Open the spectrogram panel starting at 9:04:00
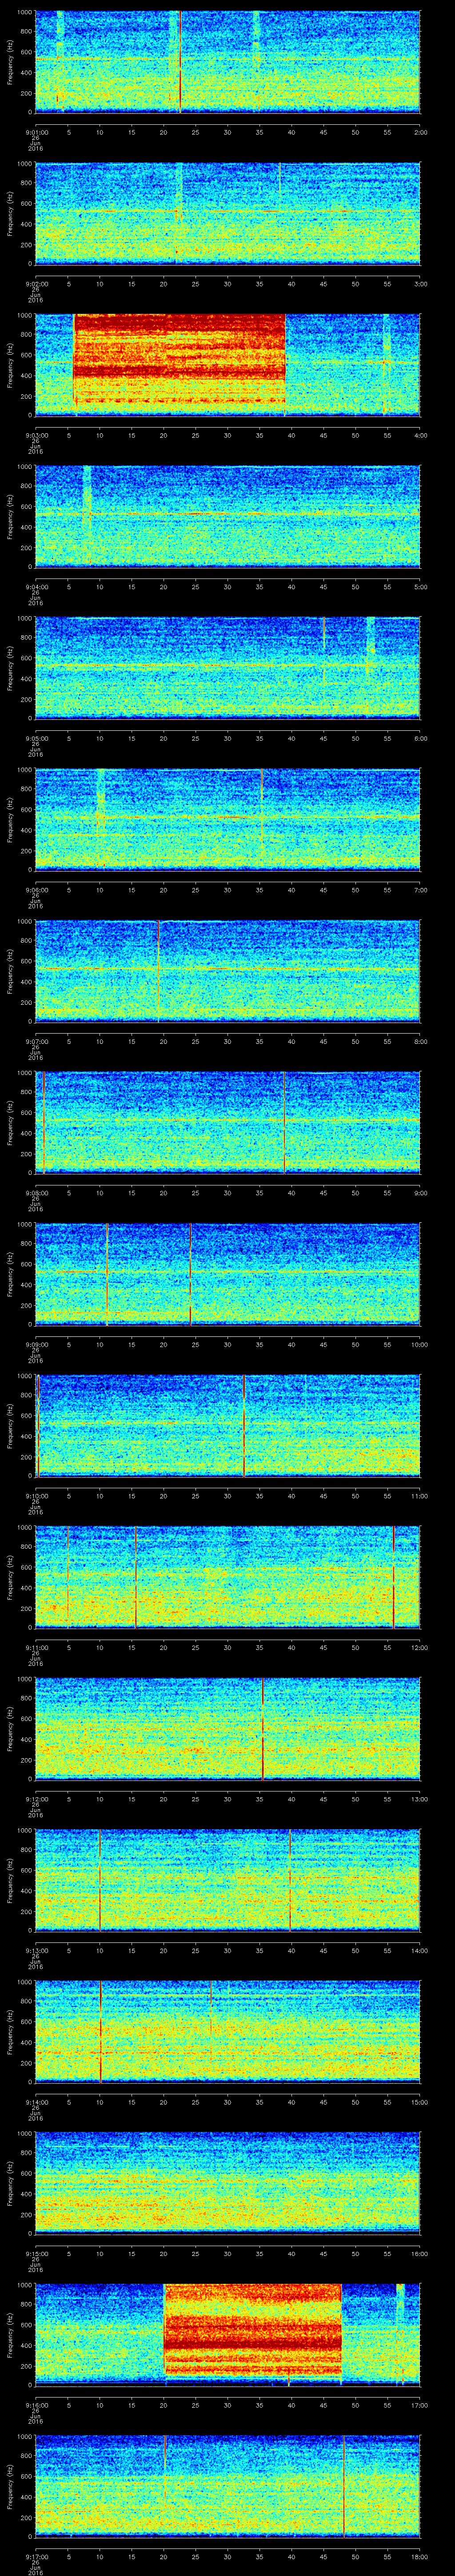The width and height of the screenshot is (455, 2576). [x=227, y=517]
